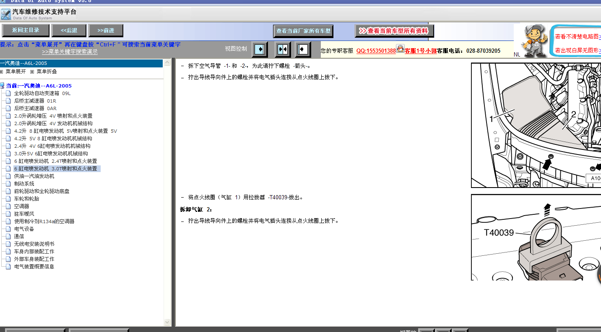Select the 一汽奥迪--A6L-2005 header row
This screenshot has width=601, height=332.
click(81, 63)
